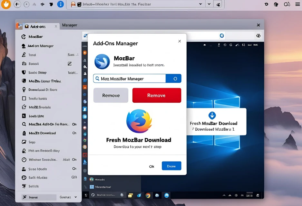The width and height of the screenshot is (302, 206).
Task: Expand the Cuerrect dropdown
Action: (x=68, y=197)
